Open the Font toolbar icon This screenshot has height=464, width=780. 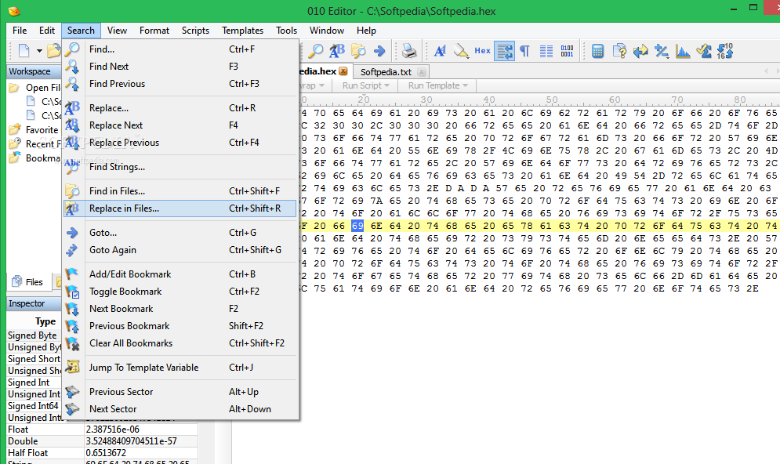coord(440,51)
